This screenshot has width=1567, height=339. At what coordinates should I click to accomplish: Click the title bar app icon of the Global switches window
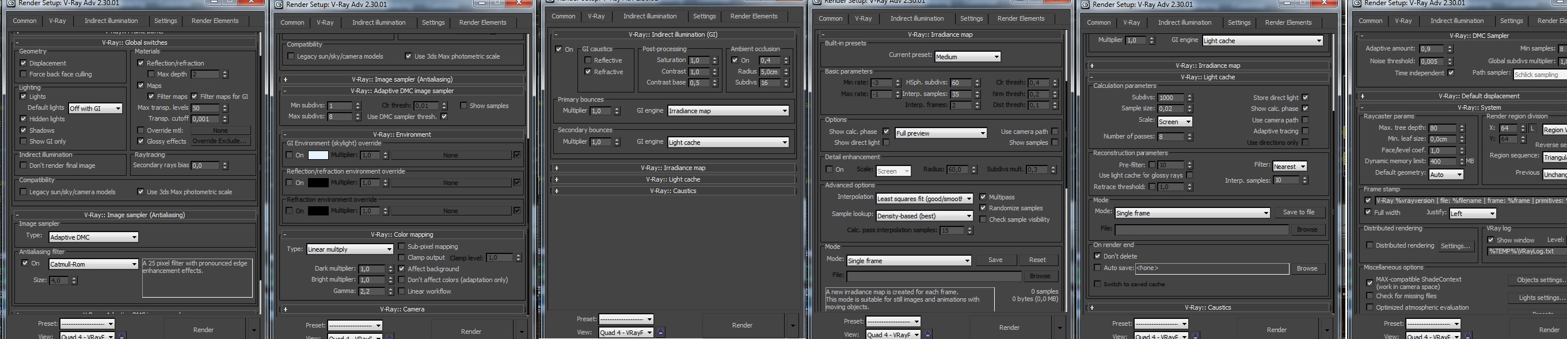tap(11, 3)
